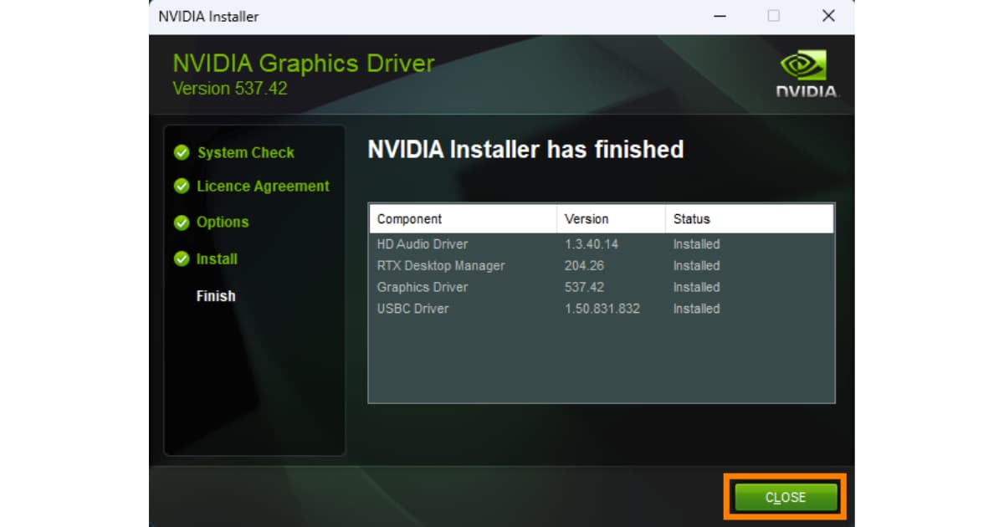Click the Licence Agreement green checkmark icon
Screen dimensions: 1004x527
coord(181,187)
